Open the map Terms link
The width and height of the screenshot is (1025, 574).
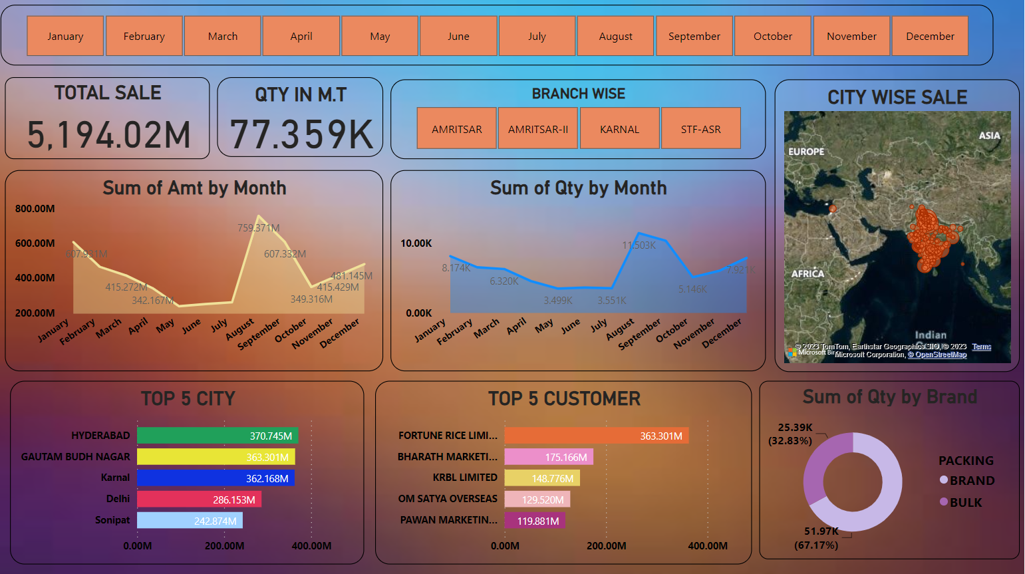click(981, 347)
